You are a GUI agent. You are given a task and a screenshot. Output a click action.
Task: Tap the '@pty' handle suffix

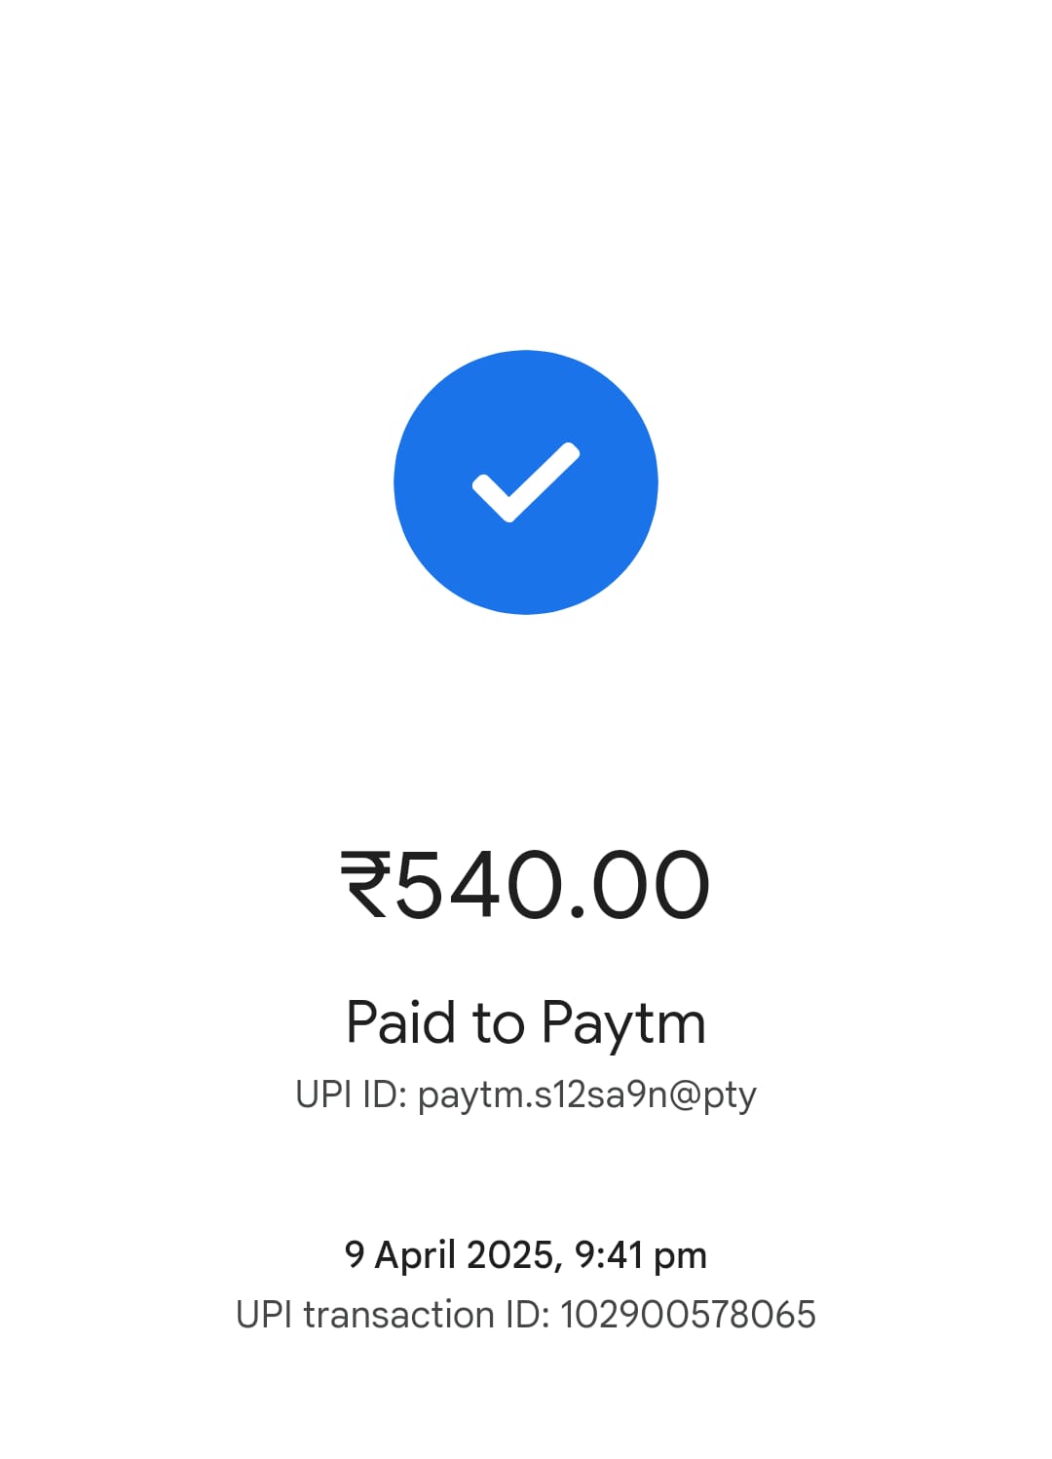[x=713, y=1096]
